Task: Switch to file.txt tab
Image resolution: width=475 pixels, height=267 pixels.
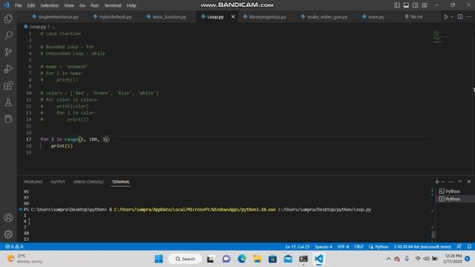Action: 414,17
